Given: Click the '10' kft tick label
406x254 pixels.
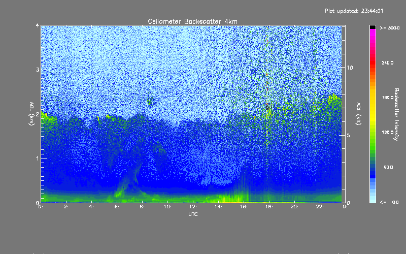Looking at the screenshot, I should [350, 68].
